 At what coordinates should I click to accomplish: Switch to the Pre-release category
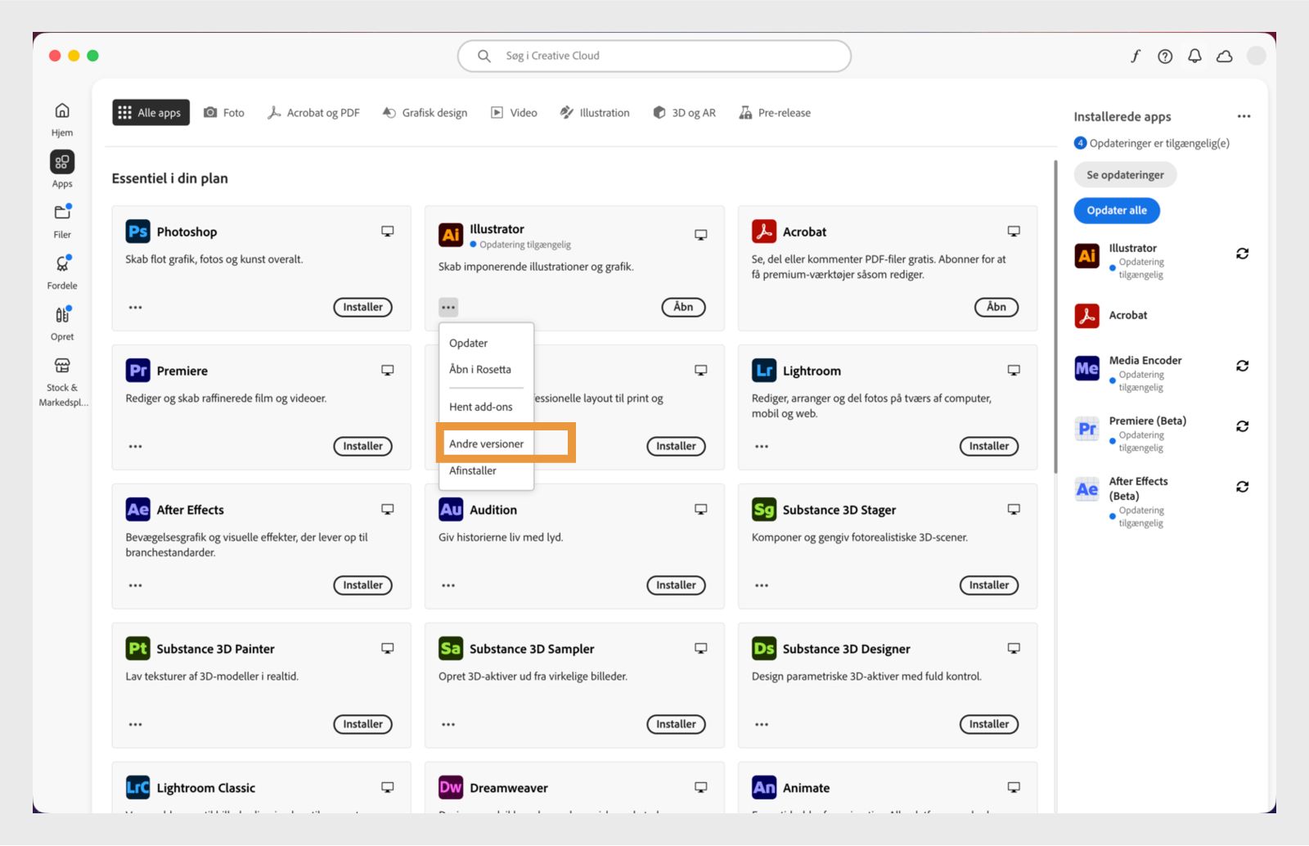(775, 113)
